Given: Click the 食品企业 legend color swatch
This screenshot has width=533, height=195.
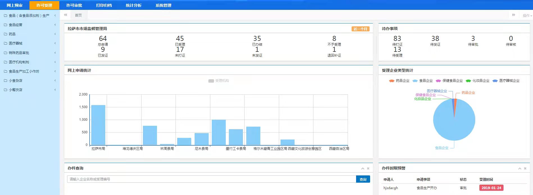Looking at the screenshot, I should [415, 81].
